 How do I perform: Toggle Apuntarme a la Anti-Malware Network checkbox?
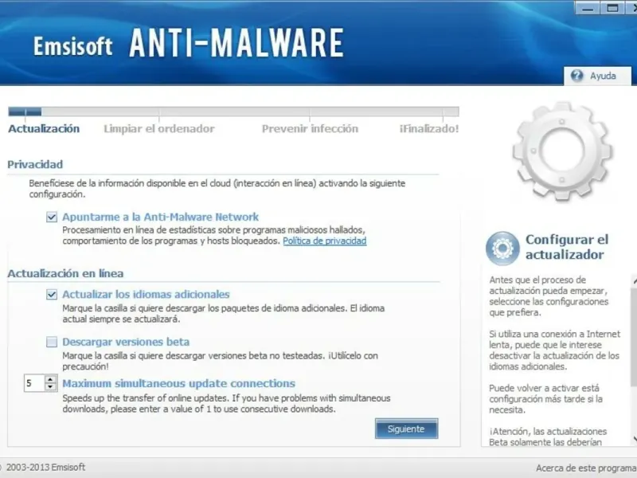pos(52,217)
